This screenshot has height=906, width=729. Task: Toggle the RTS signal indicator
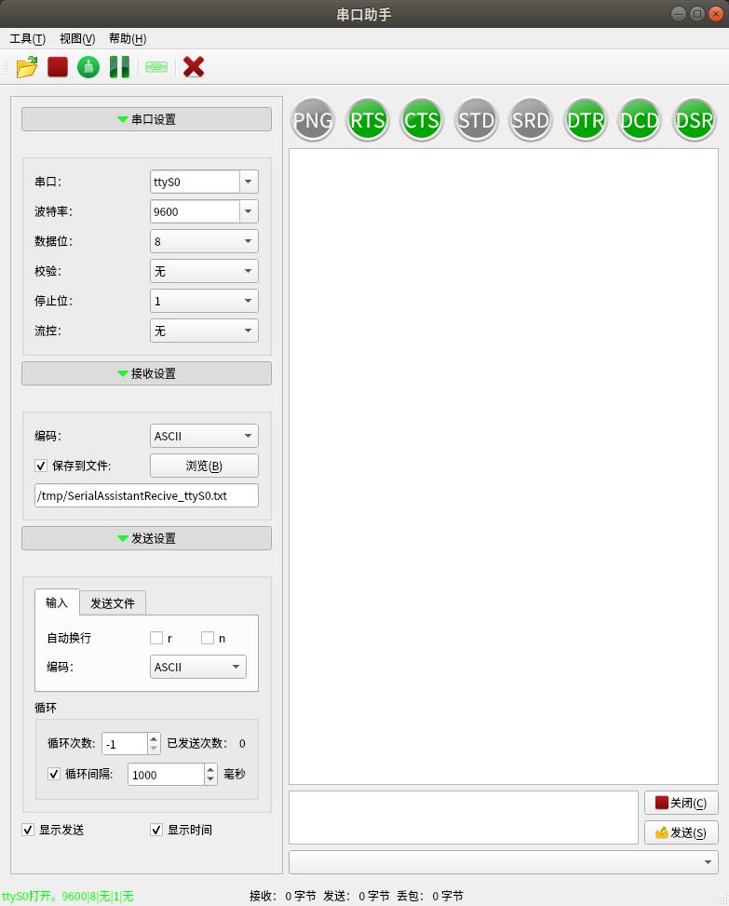pos(367,119)
